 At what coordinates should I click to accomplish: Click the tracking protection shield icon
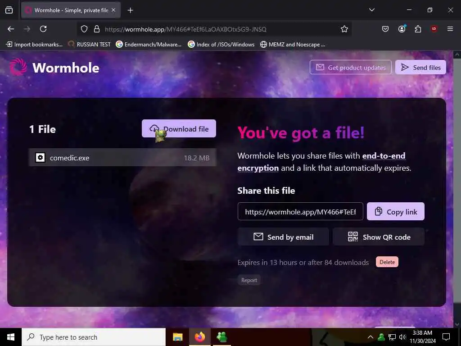84,29
